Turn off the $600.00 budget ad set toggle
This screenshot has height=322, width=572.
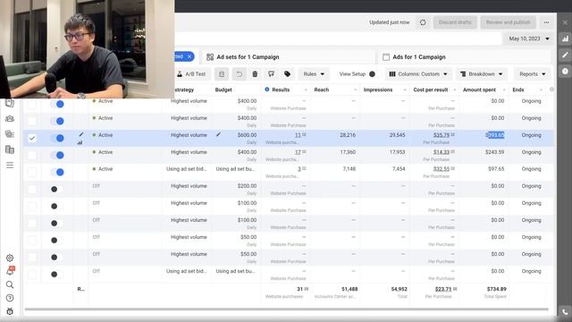coord(57,139)
